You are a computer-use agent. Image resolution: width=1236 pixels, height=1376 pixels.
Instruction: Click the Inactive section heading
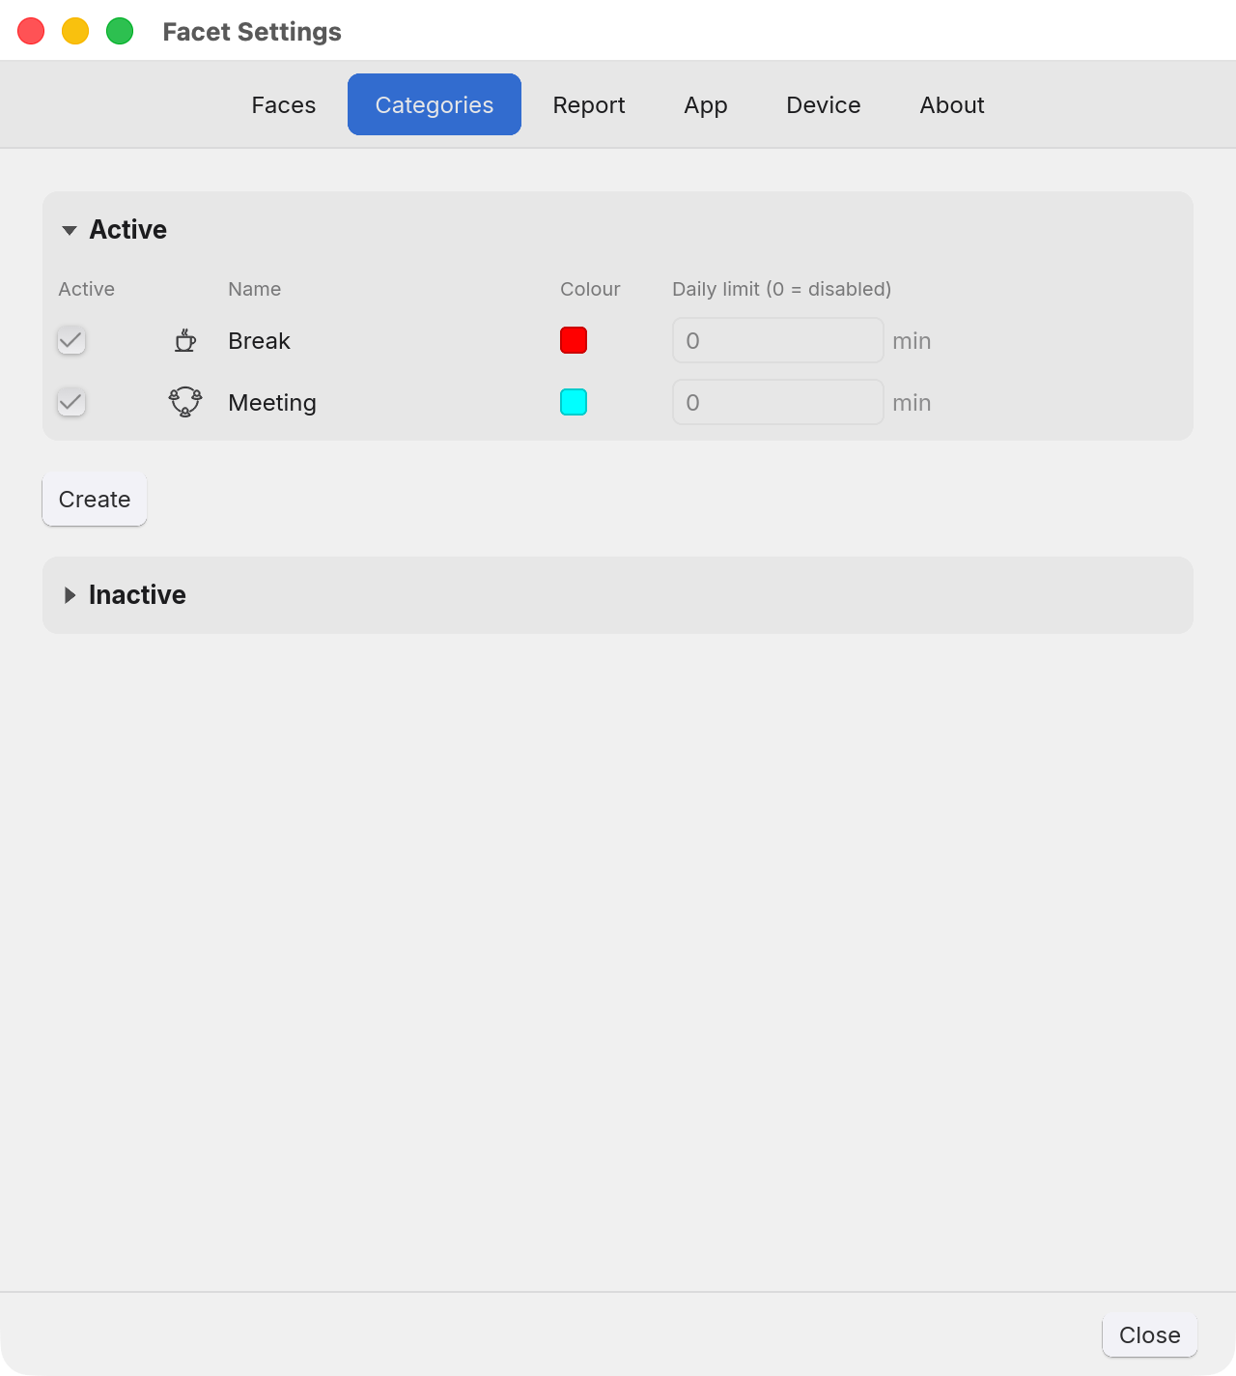[x=137, y=595]
